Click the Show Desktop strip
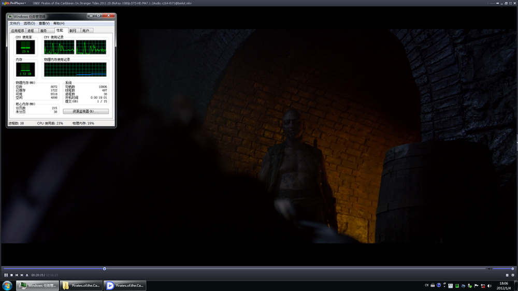The height and width of the screenshot is (291, 518). coord(516,286)
